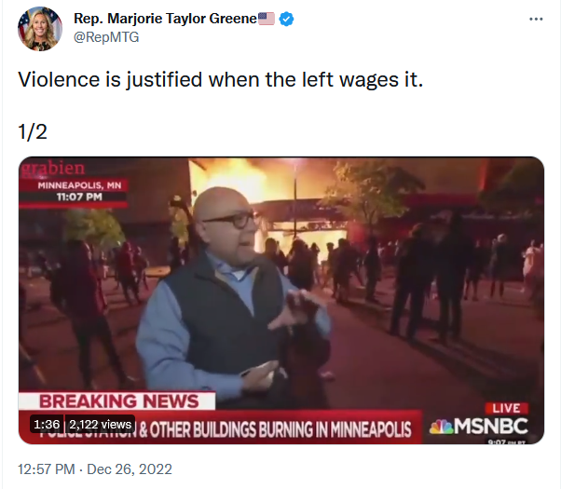Viewport: 561px width, 489px height.
Task: Open Marjorie Taylor Greene's profile avatar
Action: click(40, 29)
